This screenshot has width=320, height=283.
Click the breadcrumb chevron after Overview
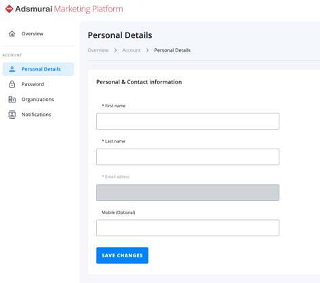click(115, 50)
